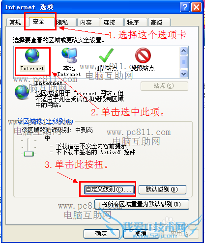The width and height of the screenshot is (205, 243).
Task: Click the question mark help button
Action: pyautogui.click(x=185, y=7)
